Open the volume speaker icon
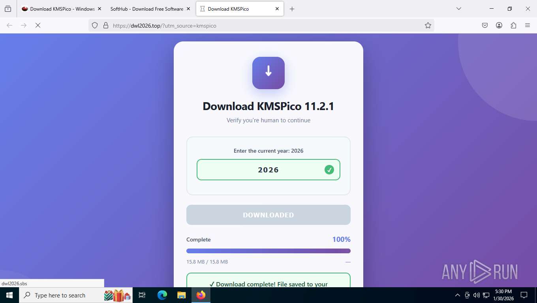This screenshot has height=303, width=537. (477, 295)
